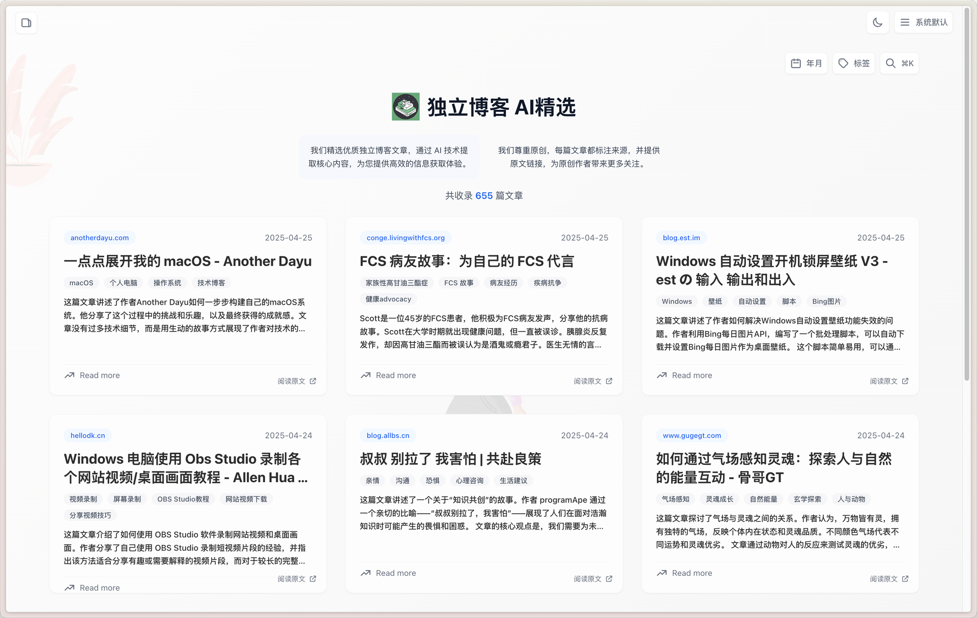This screenshot has height=618, width=977.
Task: Click the site logo next to 独立博客 AI精选
Action: click(406, 107)
